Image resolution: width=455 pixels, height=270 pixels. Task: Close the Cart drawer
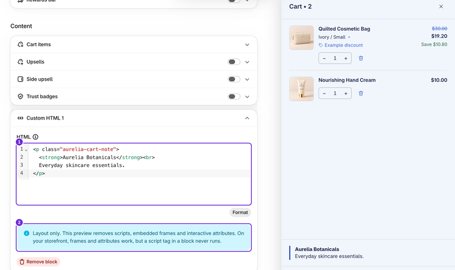(441, 7)
